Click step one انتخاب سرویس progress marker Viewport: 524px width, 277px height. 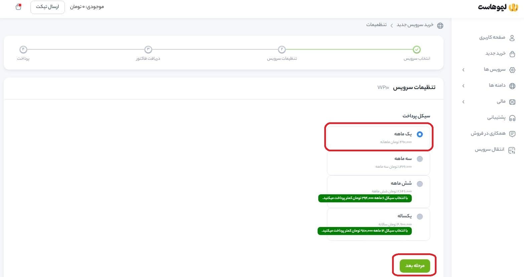[416, 50]
